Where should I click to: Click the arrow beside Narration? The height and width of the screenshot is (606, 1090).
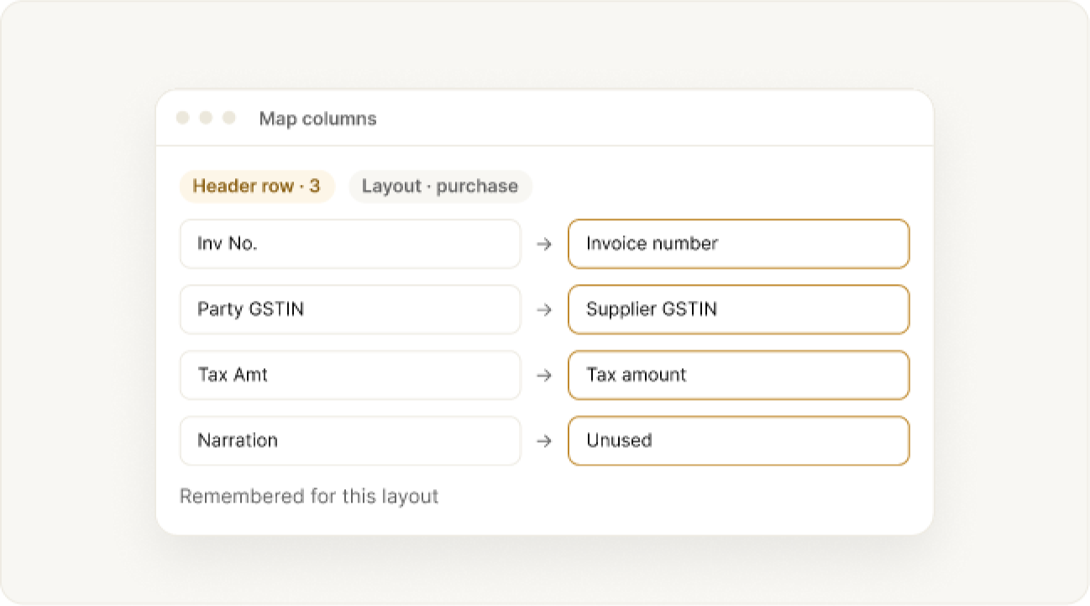pos(544,440)
